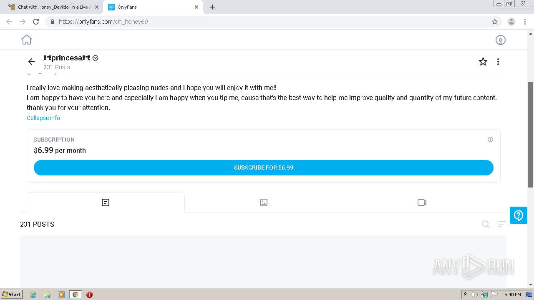The height and width of the screenshot is (300, 534).
Task: Open the three-dot profile options menu
Action: [498, 62]
